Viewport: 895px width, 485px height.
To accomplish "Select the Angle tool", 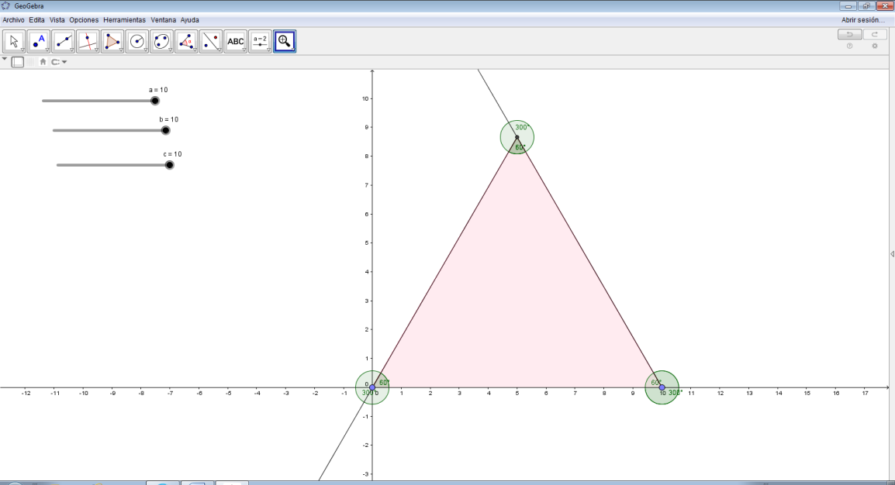I will click(x=186, y=42).
